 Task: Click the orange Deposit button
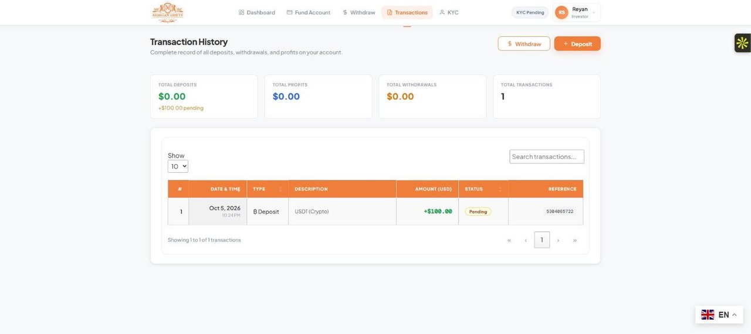click(577, 44)
